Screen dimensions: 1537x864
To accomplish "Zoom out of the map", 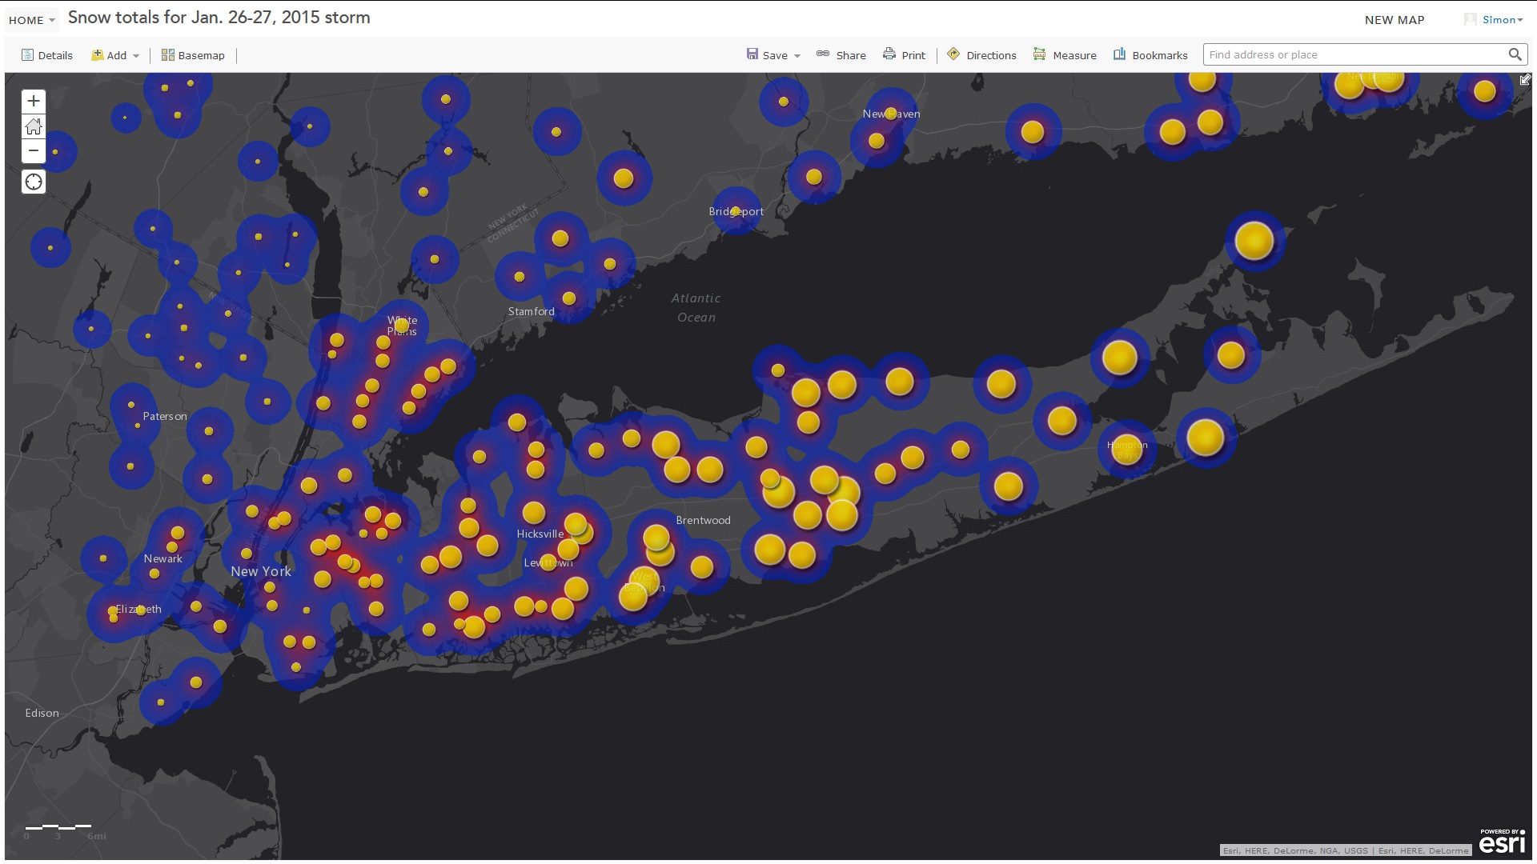I will [33, 150].
